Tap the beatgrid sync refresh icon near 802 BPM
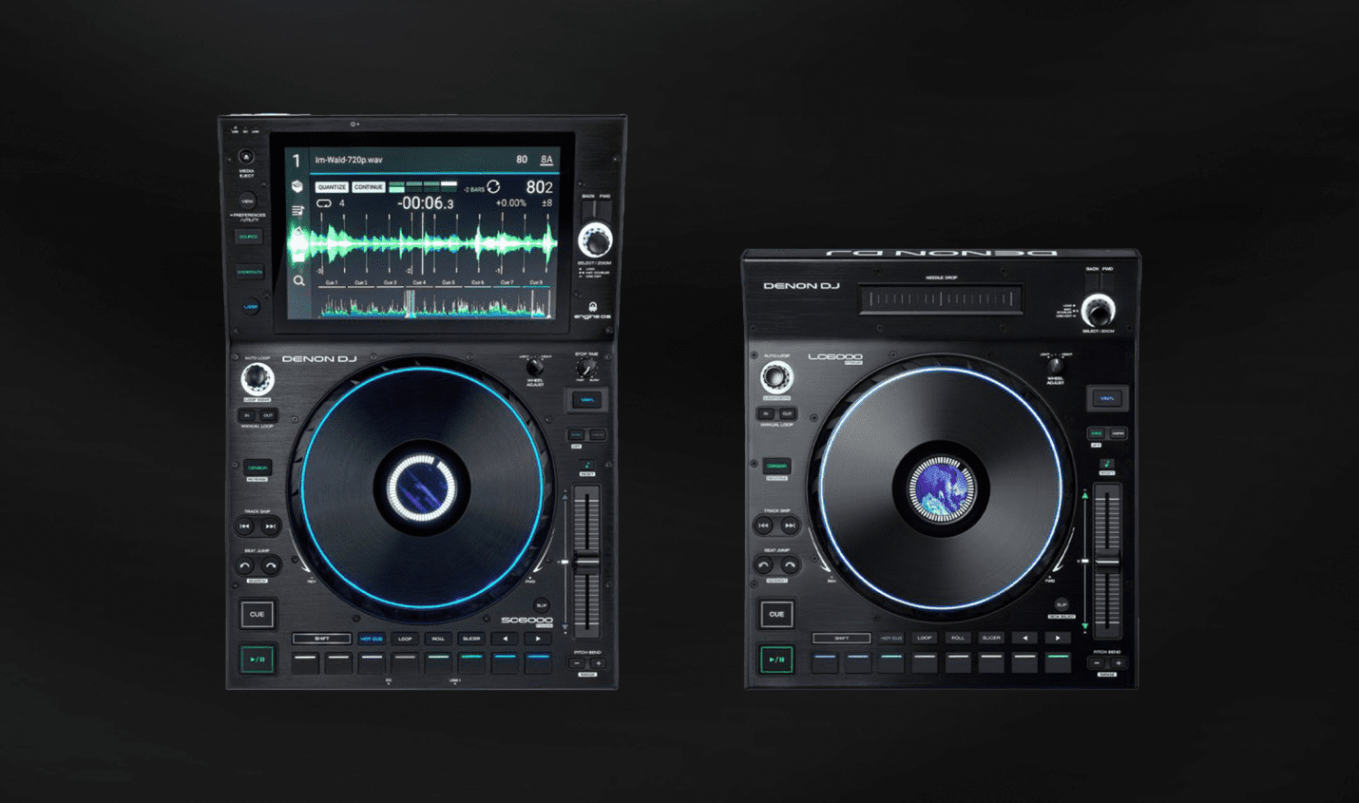This screenshot has width=1359, height=803. point(494,187)
